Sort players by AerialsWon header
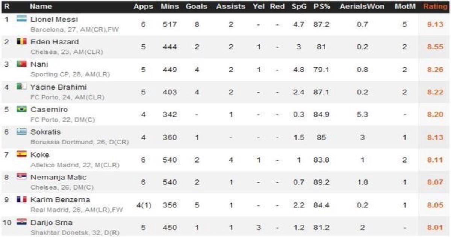This screenshot has height=237, width=451. click(362, 6)
